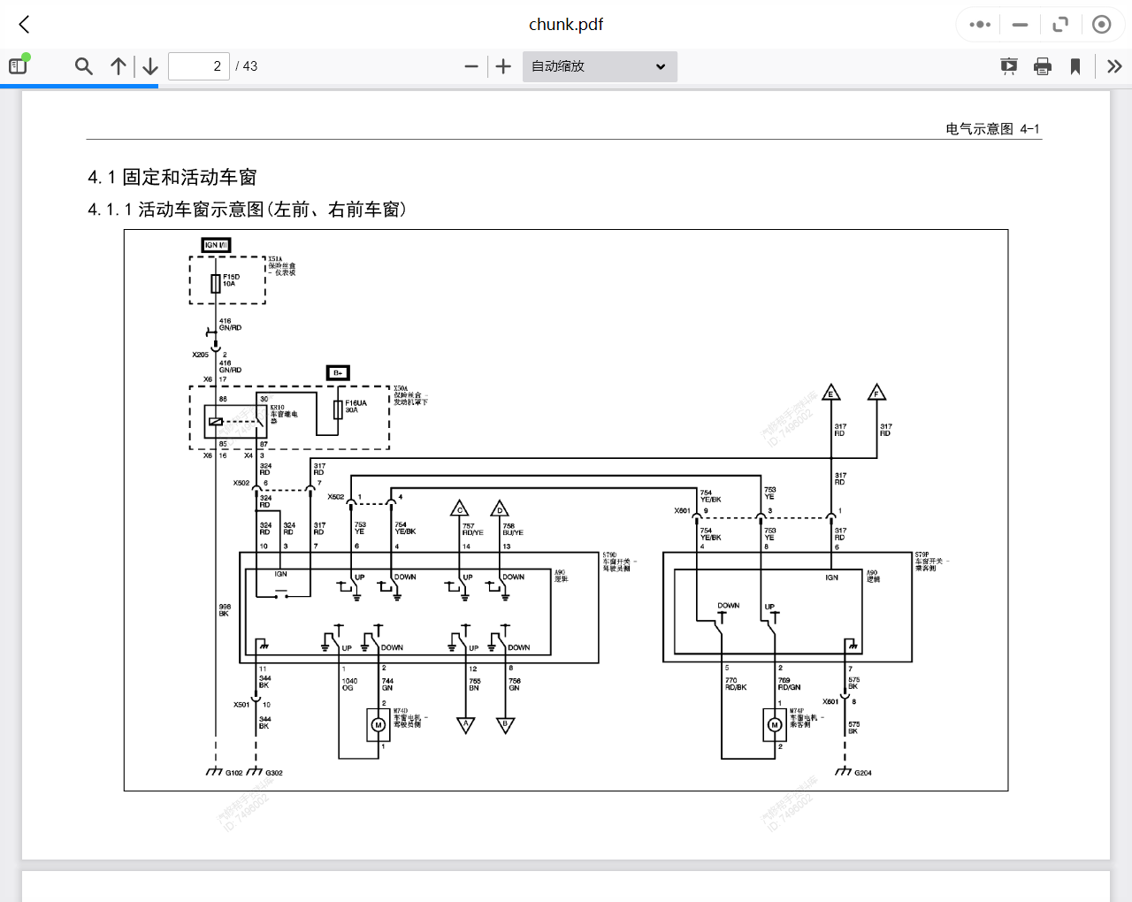Go to the next page
This screenshot has width=1132, height=902.
coord(150,66)
